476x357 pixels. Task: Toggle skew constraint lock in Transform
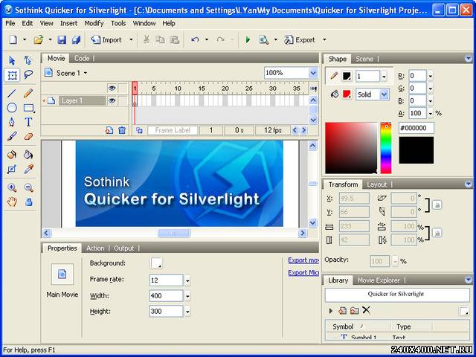[x=437, y=205]
